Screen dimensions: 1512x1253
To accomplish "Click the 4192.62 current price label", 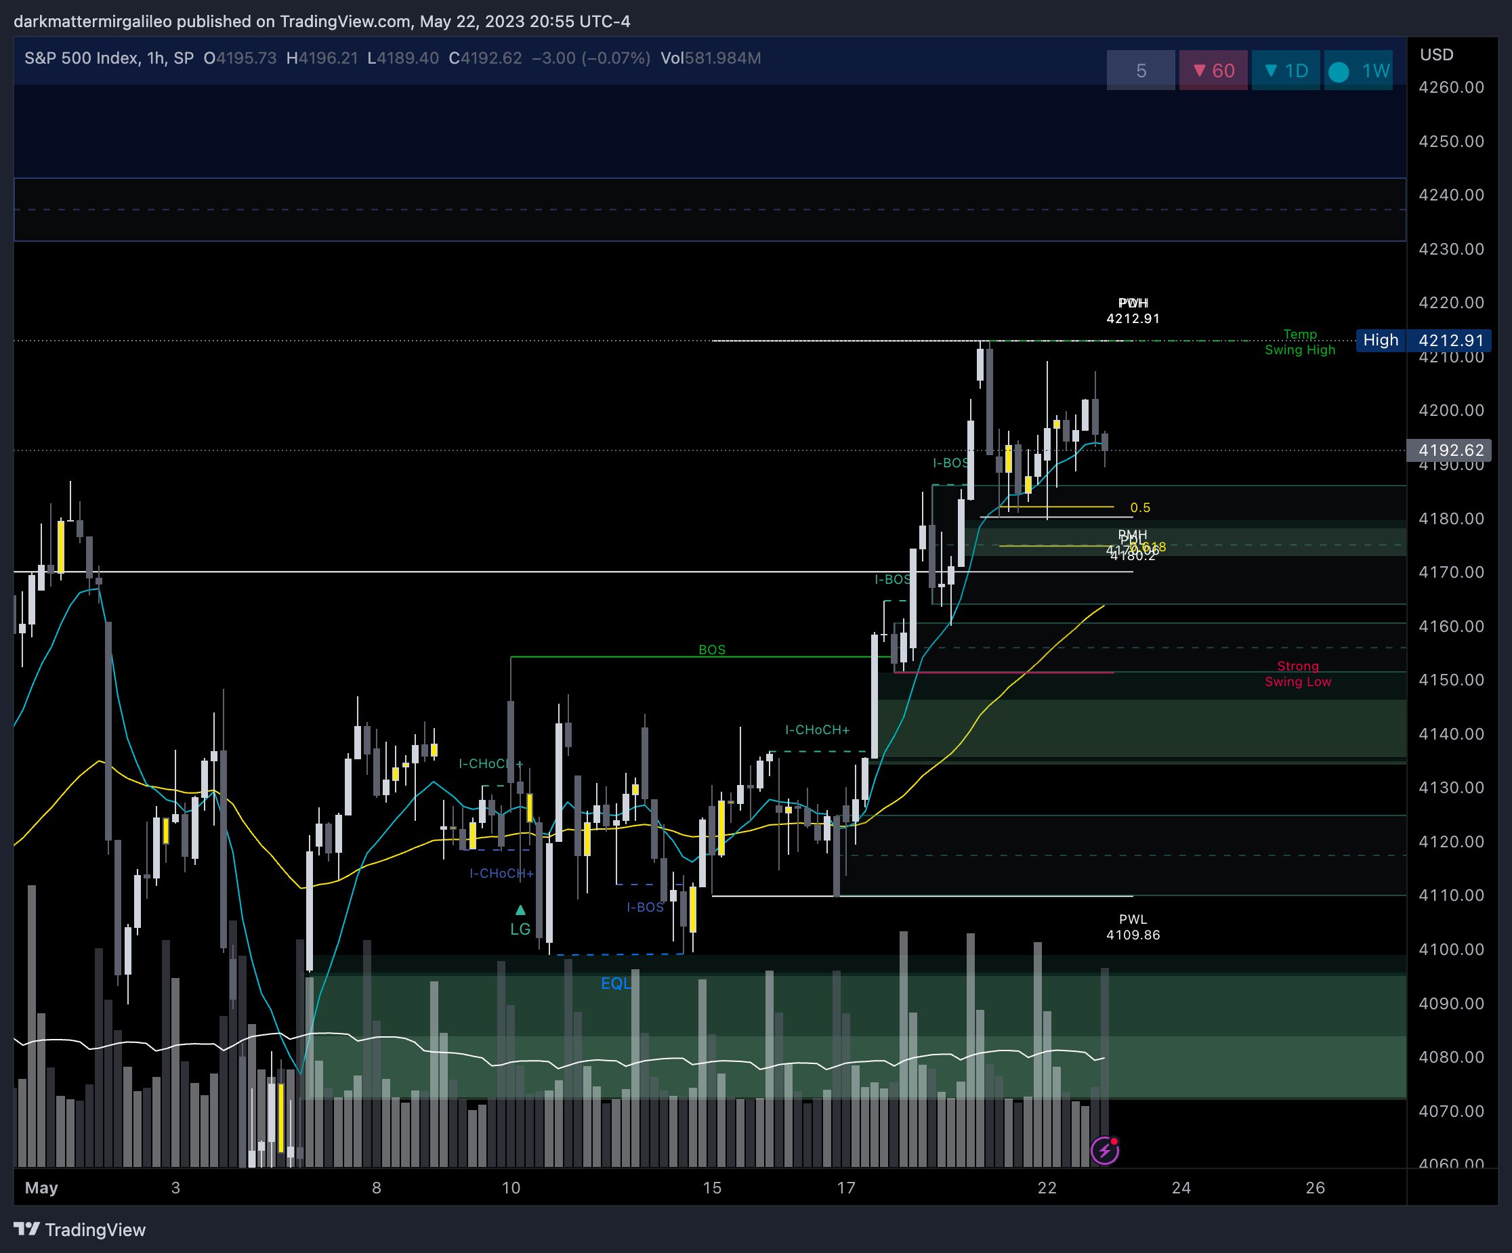I will (1451, 450).
